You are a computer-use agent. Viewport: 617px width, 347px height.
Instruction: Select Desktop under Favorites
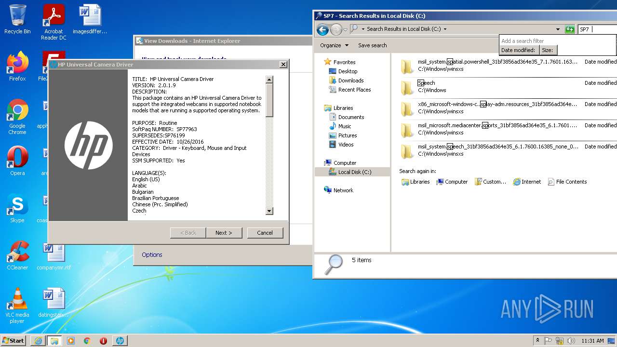click(343, 71)
